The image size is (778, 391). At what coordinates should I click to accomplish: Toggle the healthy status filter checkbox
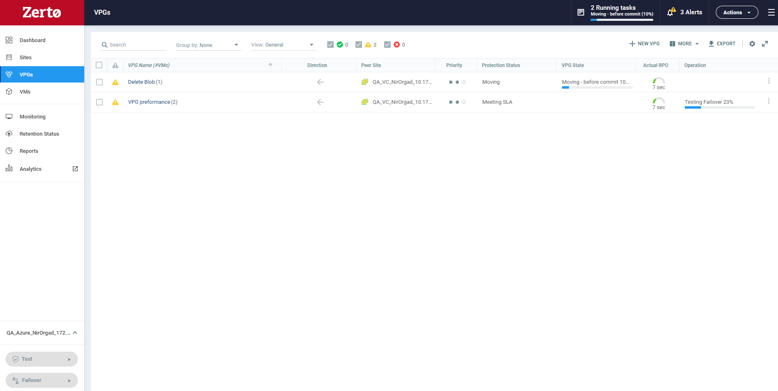pyautogui.click(x=331, y=45)
